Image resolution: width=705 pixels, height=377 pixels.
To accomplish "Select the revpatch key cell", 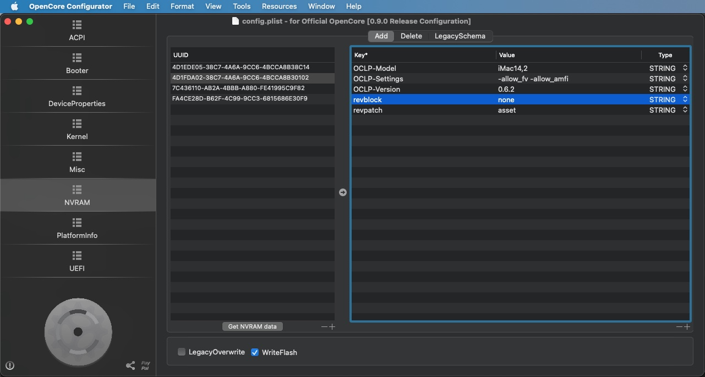I will click(424, 110).
